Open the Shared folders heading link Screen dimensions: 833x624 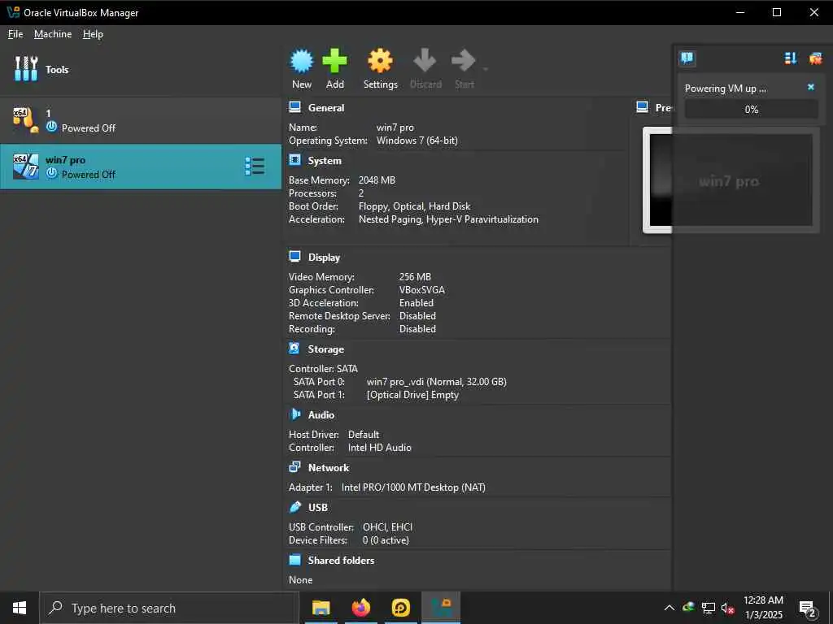[341, 561]
